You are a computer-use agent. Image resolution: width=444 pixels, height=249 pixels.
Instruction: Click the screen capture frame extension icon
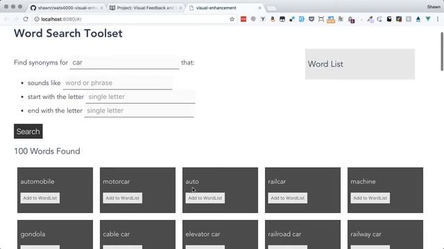[x=321, y=19]
